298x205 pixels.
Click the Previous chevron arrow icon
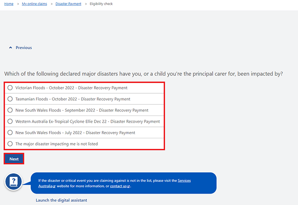[11, 48]
